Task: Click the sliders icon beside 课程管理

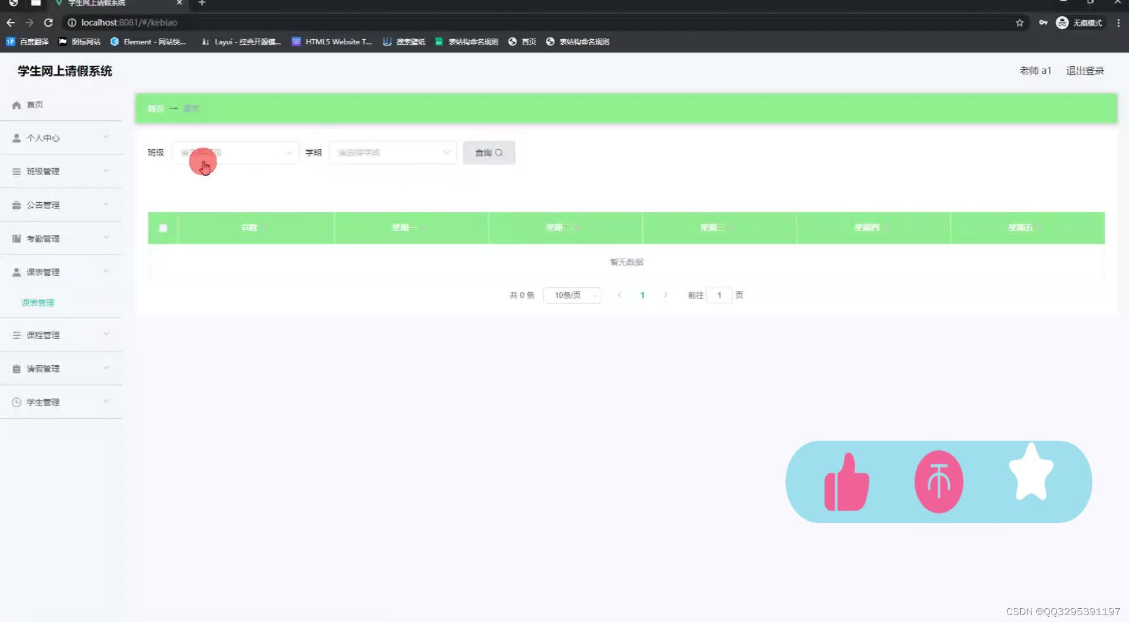Action: pos(16,335)
